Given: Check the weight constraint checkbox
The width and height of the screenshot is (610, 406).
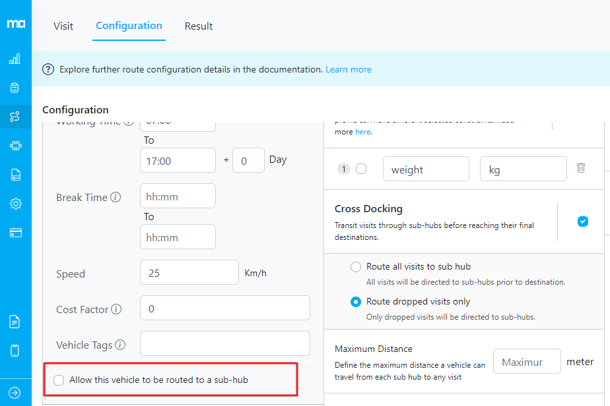Looking at the screenshot, I should tap(361, 169).
